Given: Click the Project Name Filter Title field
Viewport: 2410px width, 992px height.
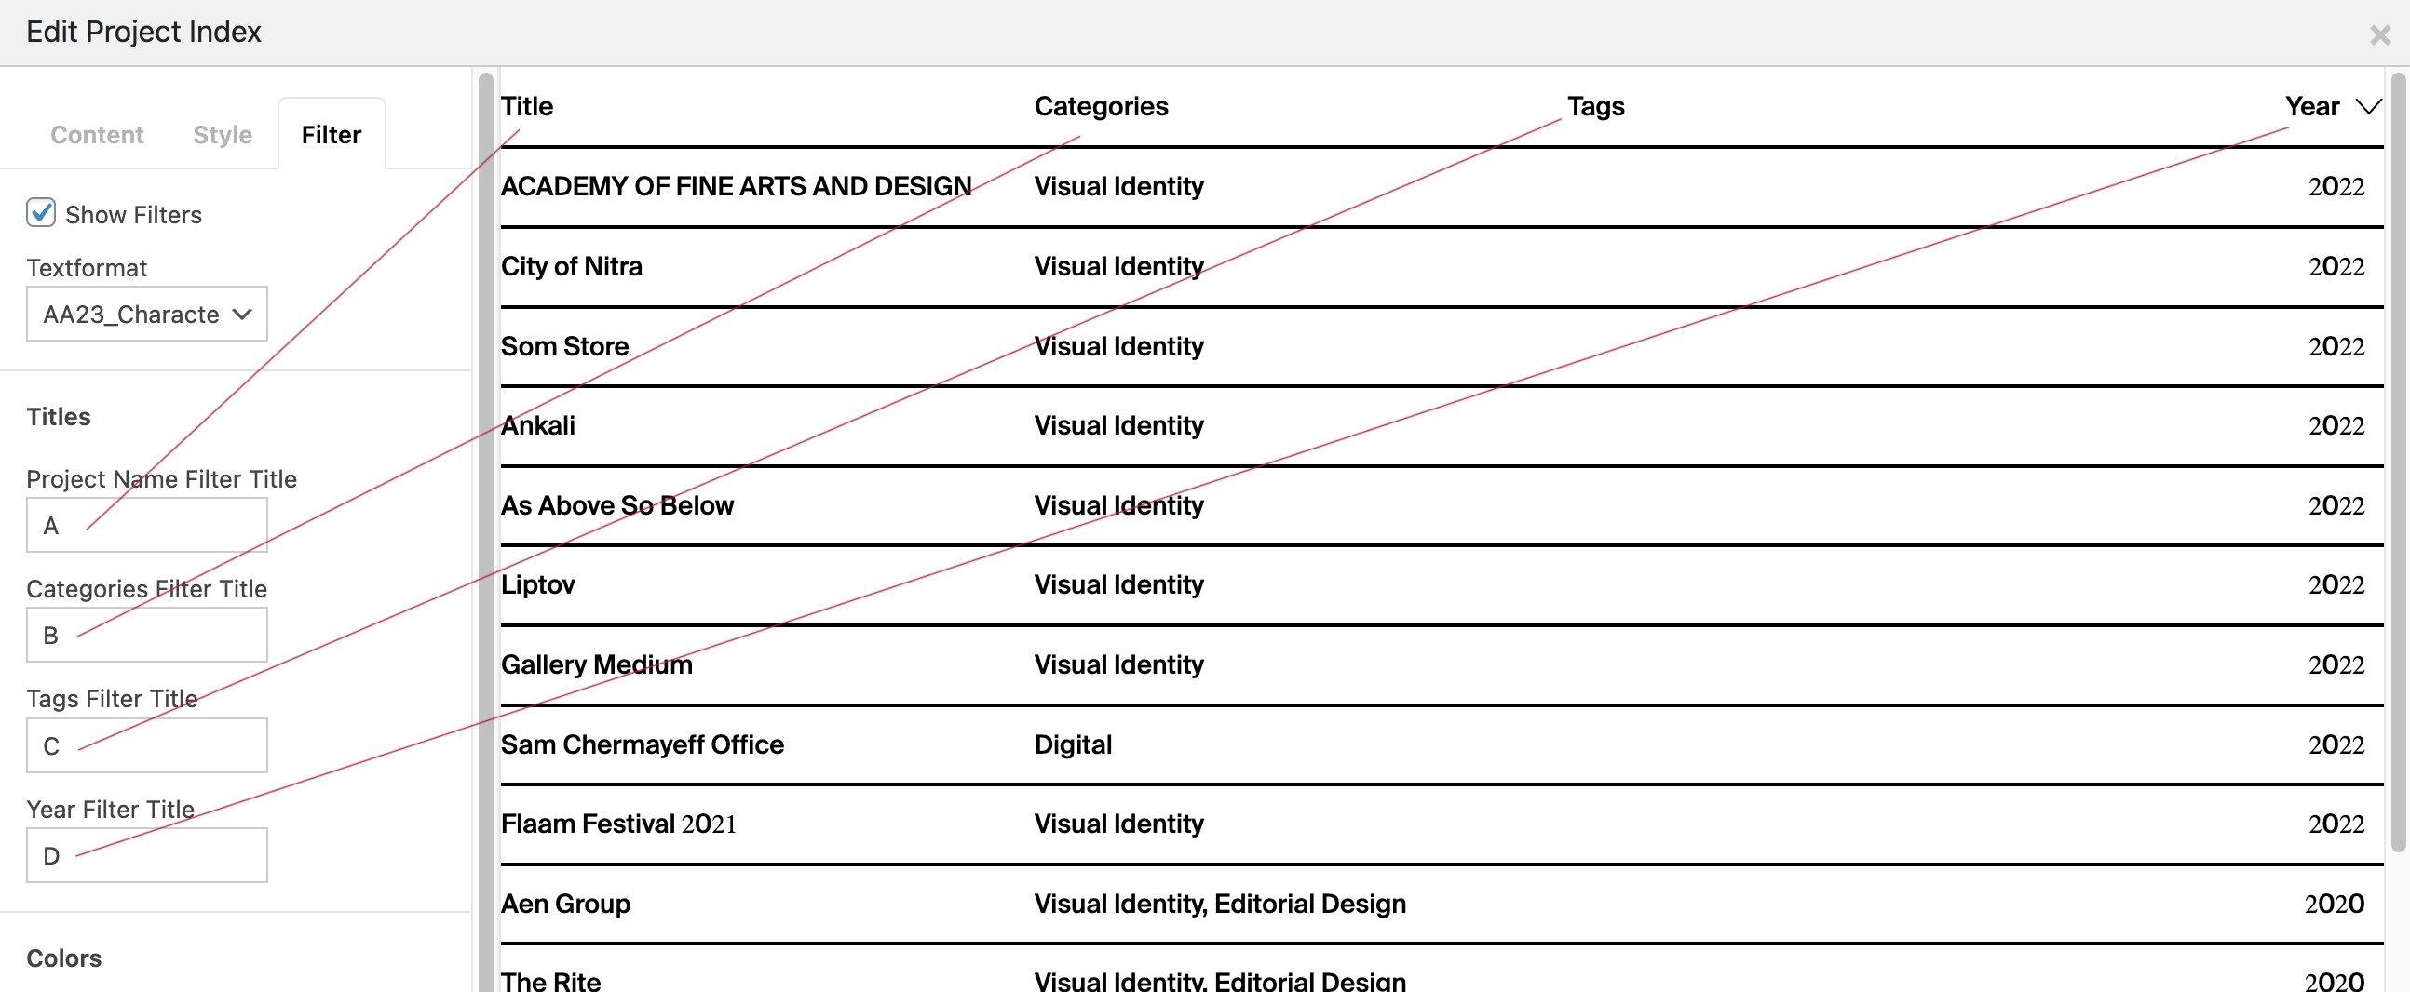Looking at the screenshot, I should tap(147, 526).
